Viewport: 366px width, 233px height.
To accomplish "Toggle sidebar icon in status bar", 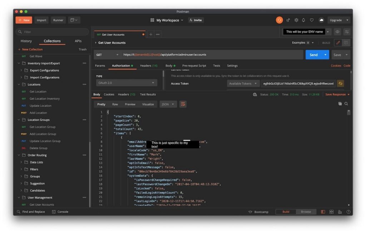I will 323,212.
